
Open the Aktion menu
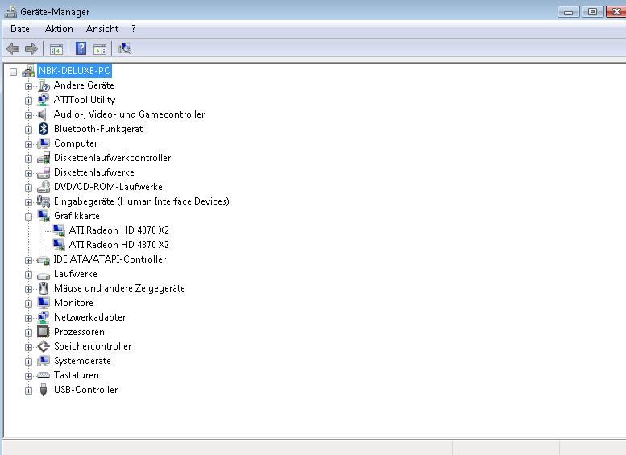[x=59, y=29]
